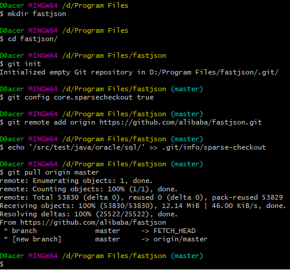
Task: Click the '[new branch]' text
Action: coord(37,239)
